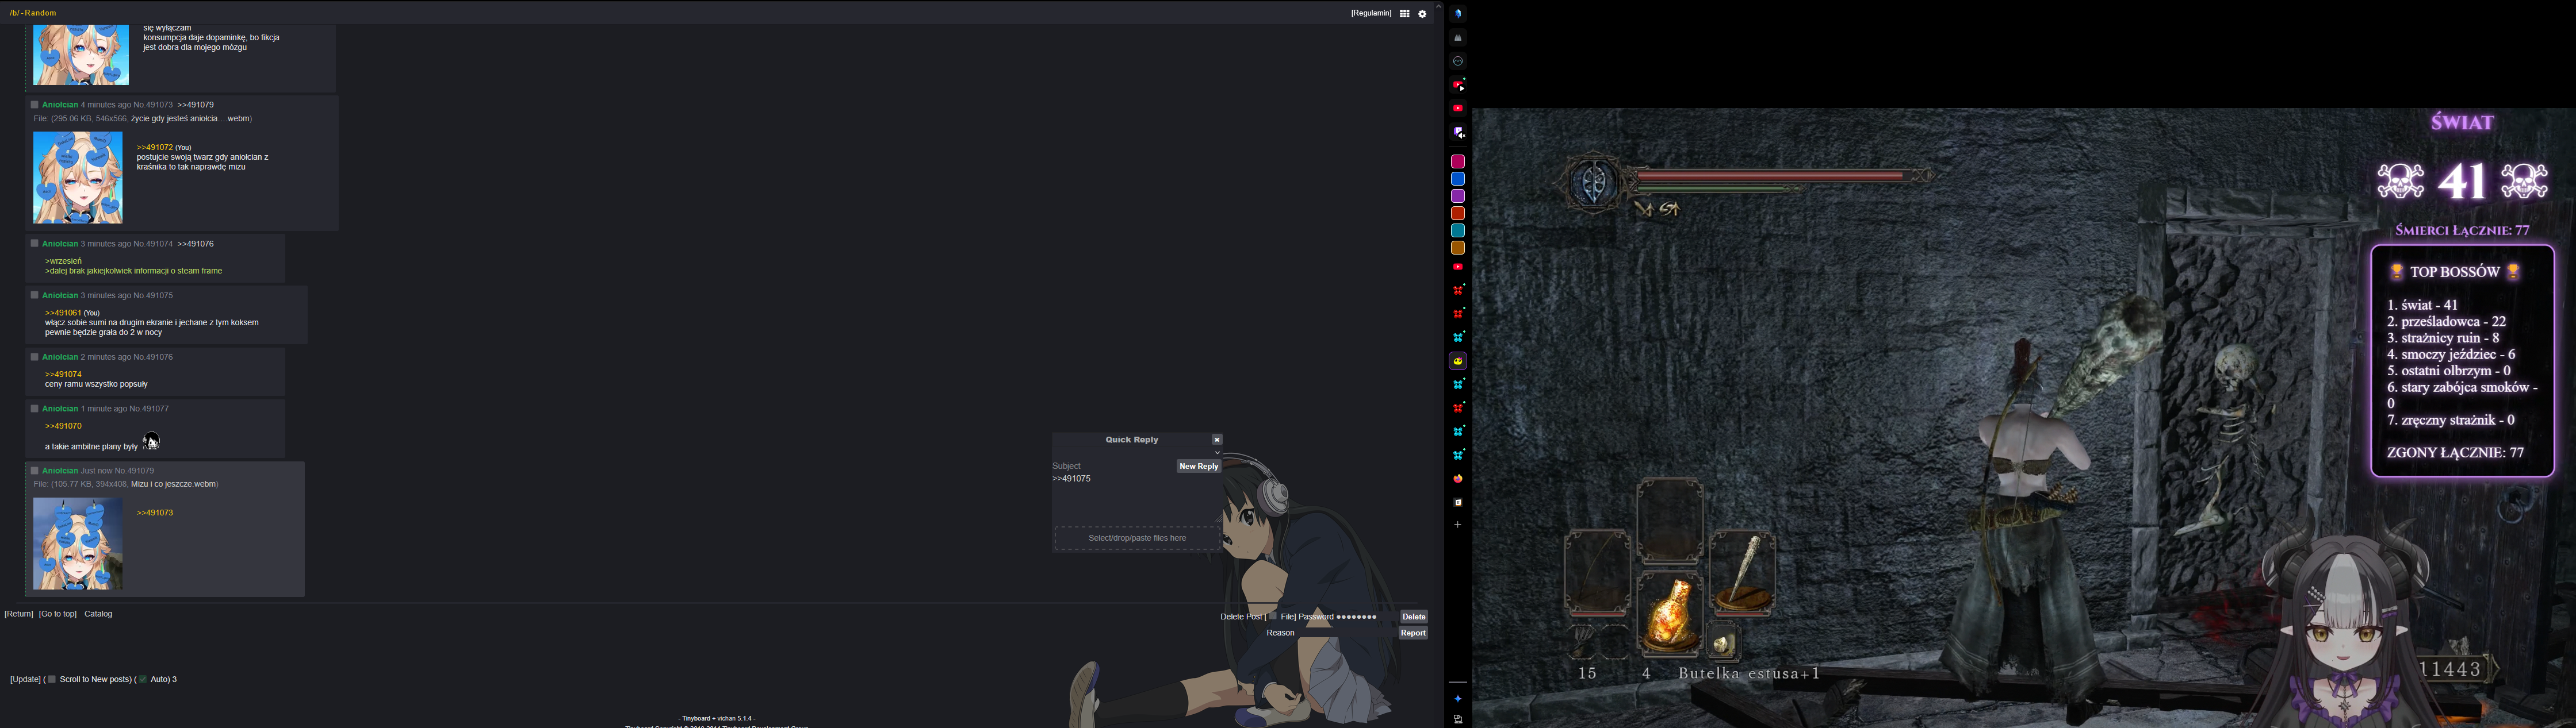
Task: Open the YouTube tab icon below amber square
Action: (1458, 268)
